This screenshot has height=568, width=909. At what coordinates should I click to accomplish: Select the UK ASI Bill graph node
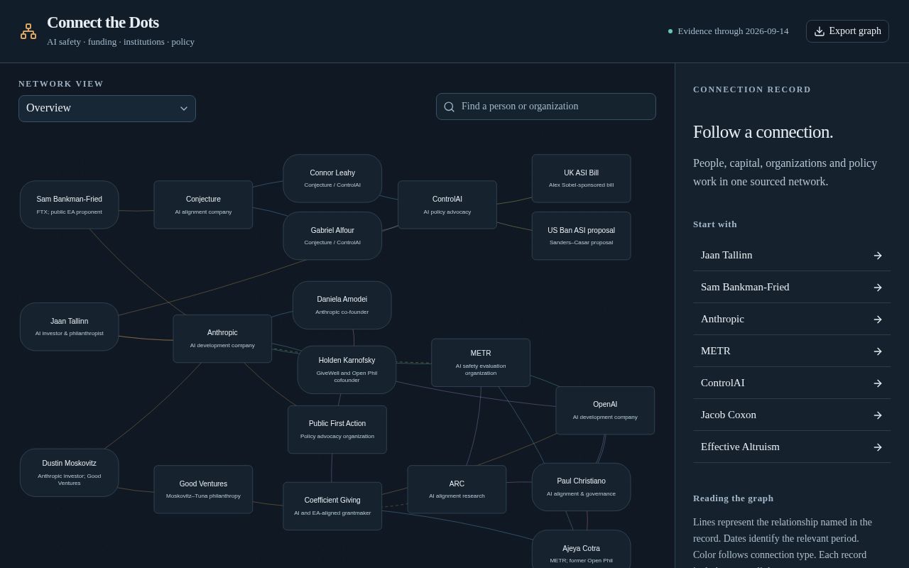pyautogui.click(x=581, y=178)
